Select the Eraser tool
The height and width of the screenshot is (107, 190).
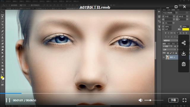pos(2,44)
